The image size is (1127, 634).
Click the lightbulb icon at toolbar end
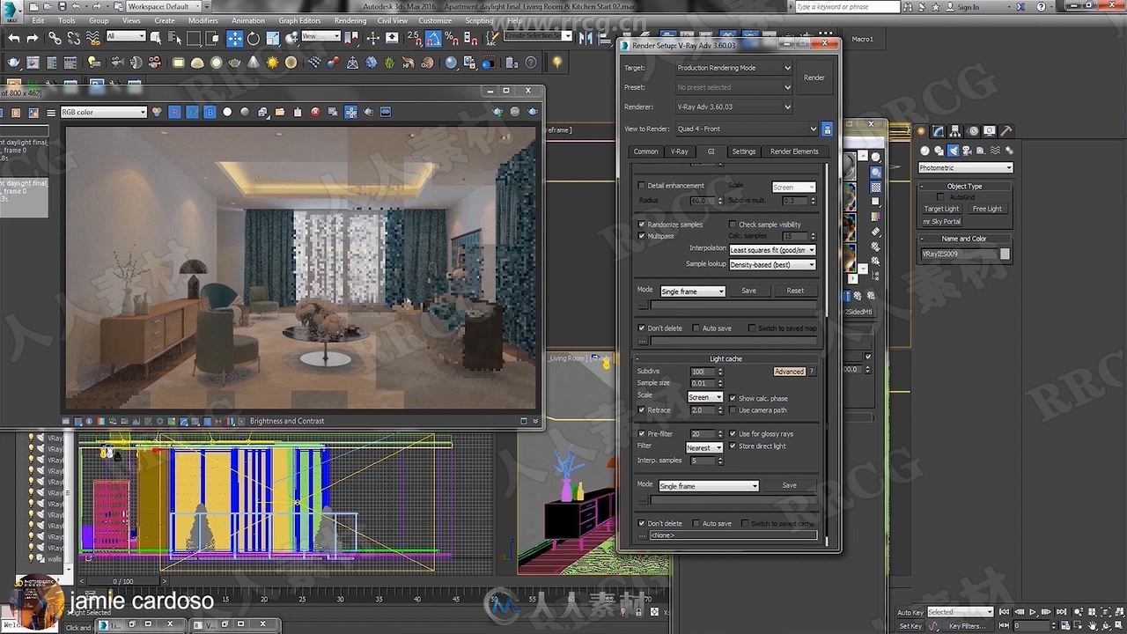(556, 63)
